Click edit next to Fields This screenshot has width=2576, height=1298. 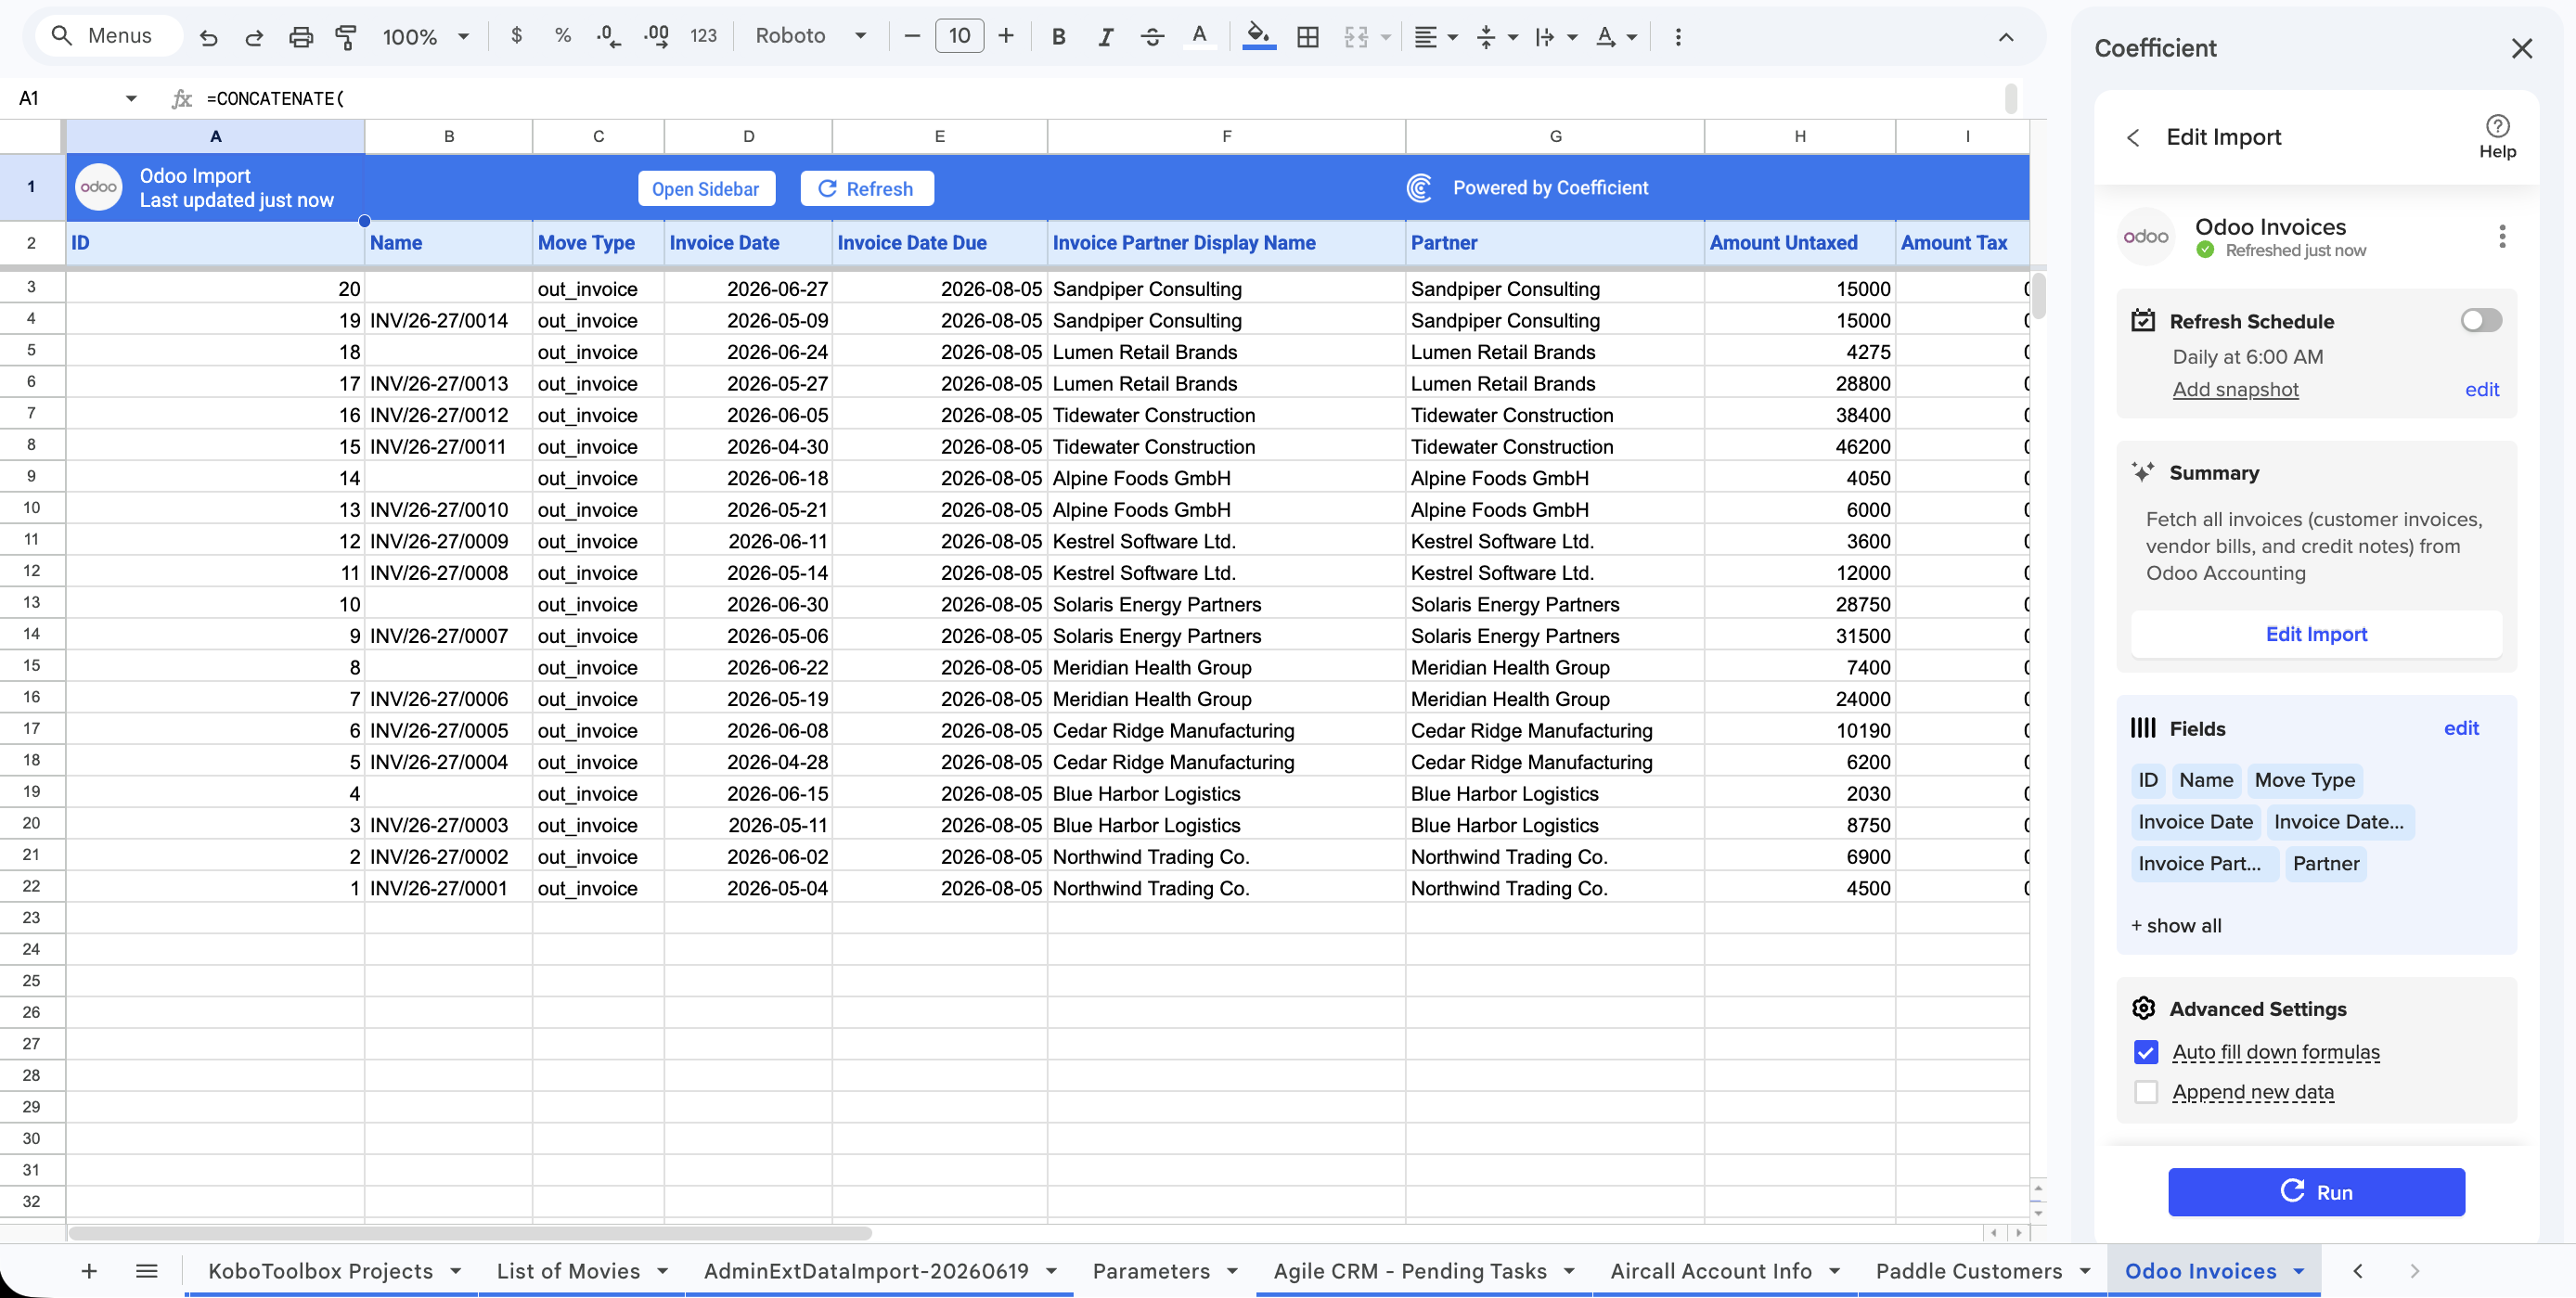click(x=2460, y=729)
